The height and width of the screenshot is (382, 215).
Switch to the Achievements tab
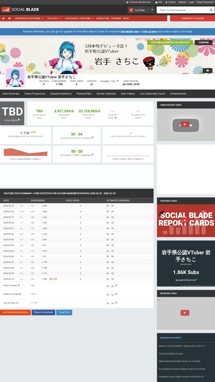click(x=178, y=94)
